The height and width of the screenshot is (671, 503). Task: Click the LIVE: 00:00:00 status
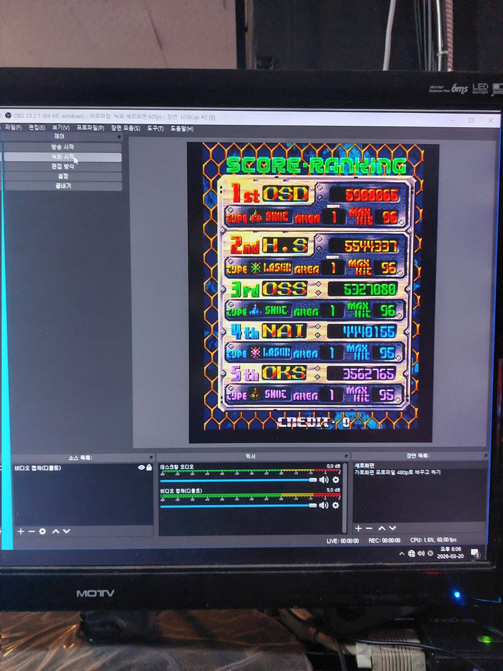pos(343,541)
